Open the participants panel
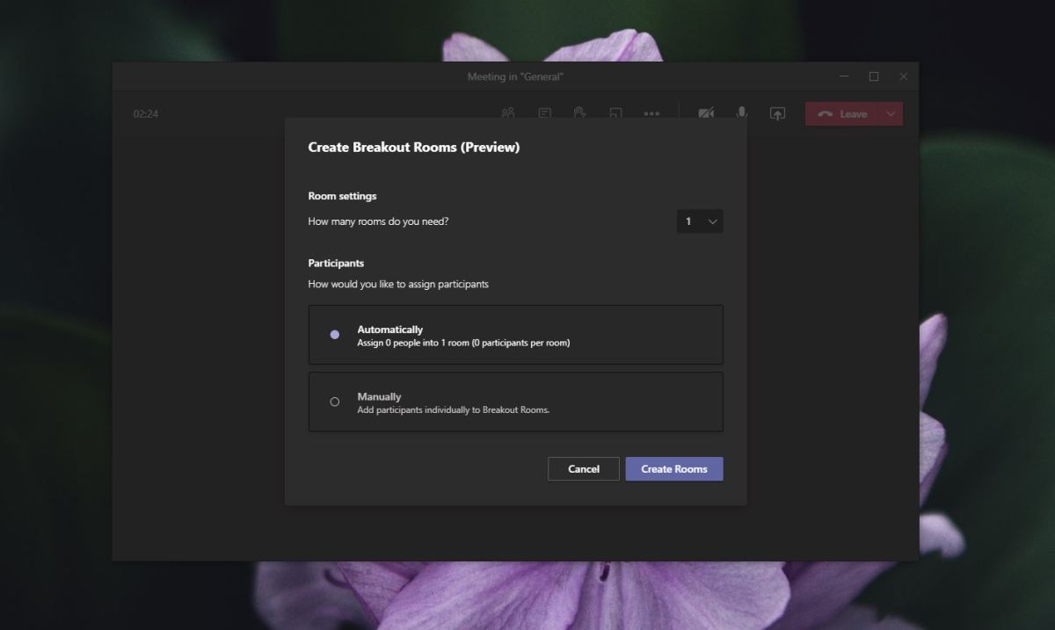 point(507,113)
